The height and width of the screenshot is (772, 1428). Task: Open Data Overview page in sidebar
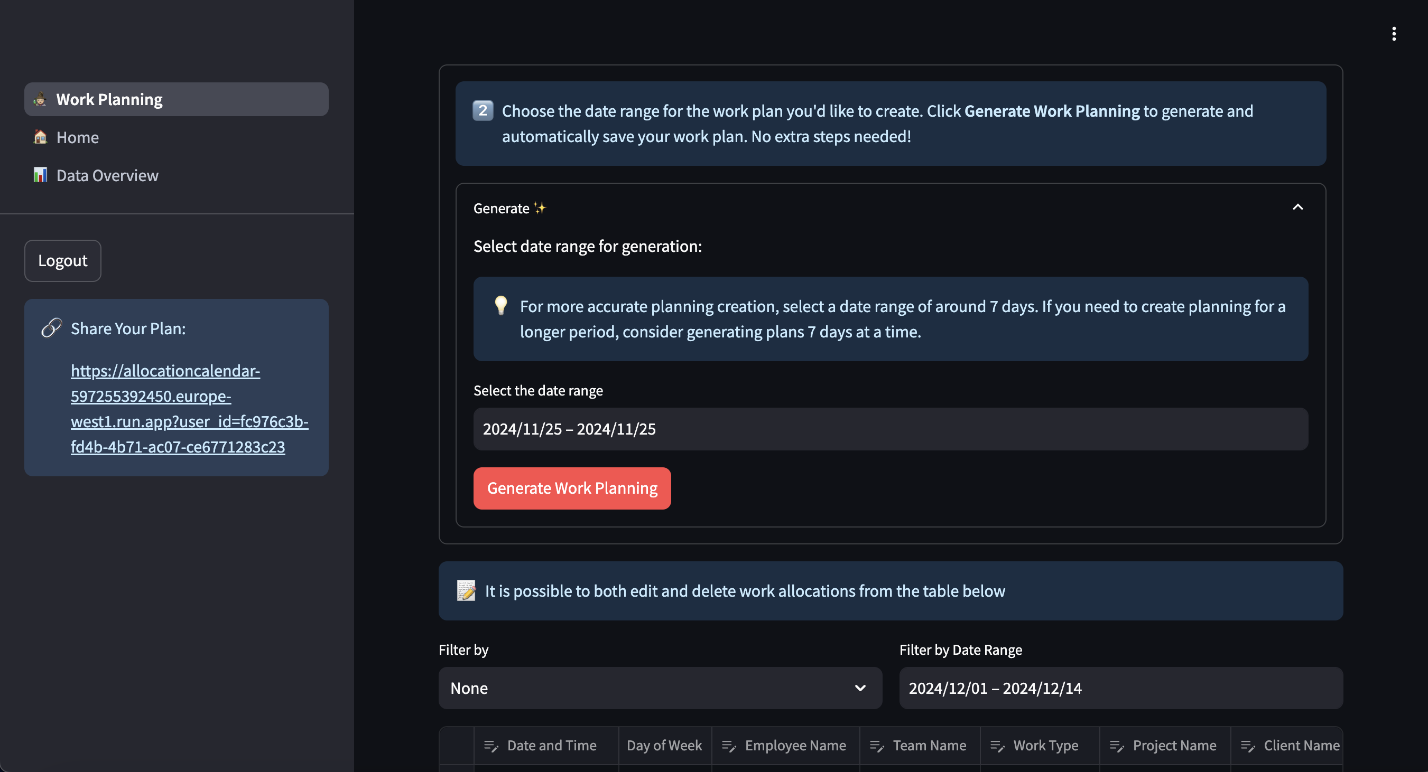tap(107, 175)
